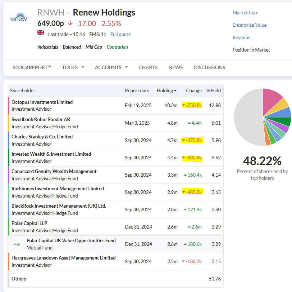Click the Mar 3, 2025 report date
This screenshot has height=292, width=292.
[x=137, y=123]
